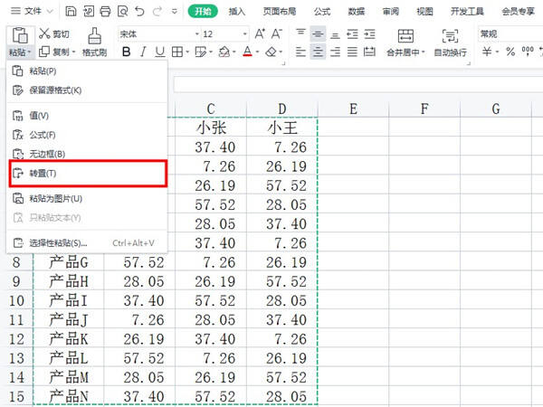The height and width of the screenshot is (407, 543).
Task: Click the 粘贴 (Paste) clipboard icon
Action: pos(20,35)
